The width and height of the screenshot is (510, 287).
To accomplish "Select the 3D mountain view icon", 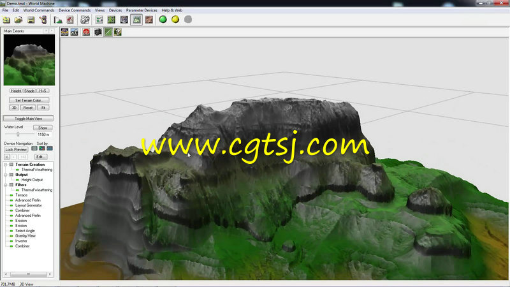I will (x=136, y=20).
